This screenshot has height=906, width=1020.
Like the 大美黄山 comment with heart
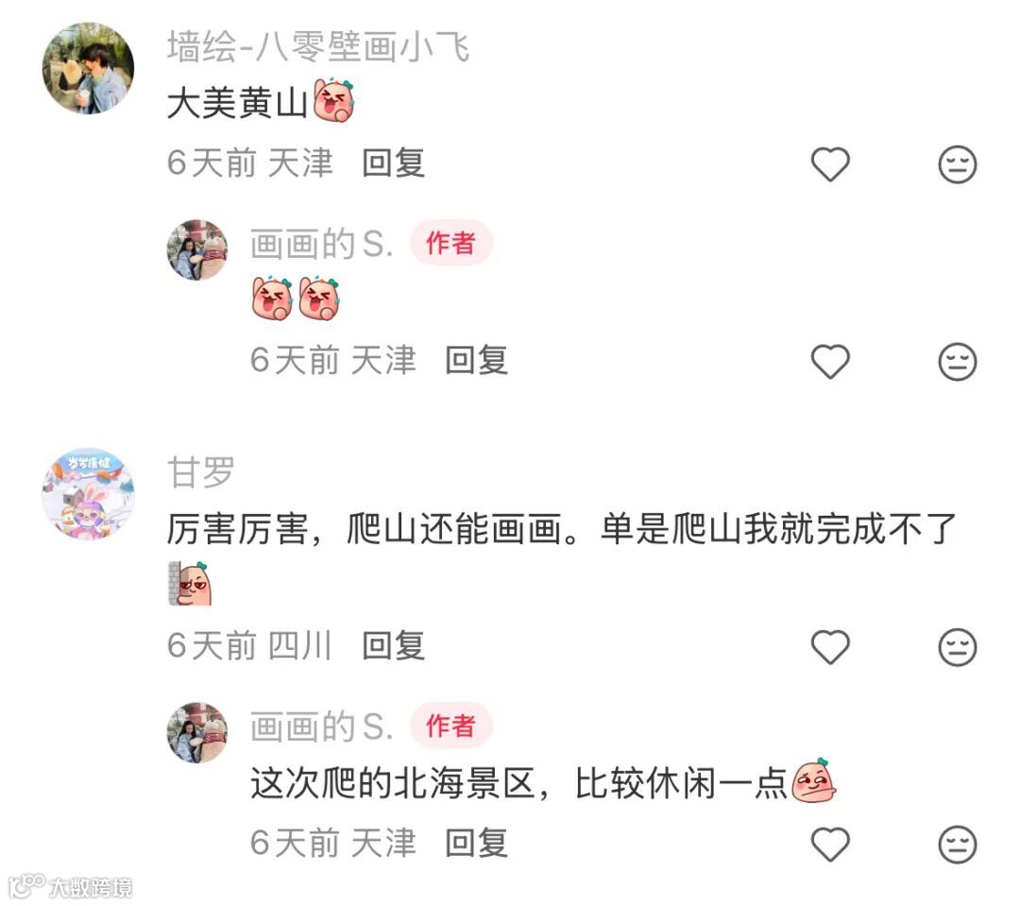pos(830,164)
